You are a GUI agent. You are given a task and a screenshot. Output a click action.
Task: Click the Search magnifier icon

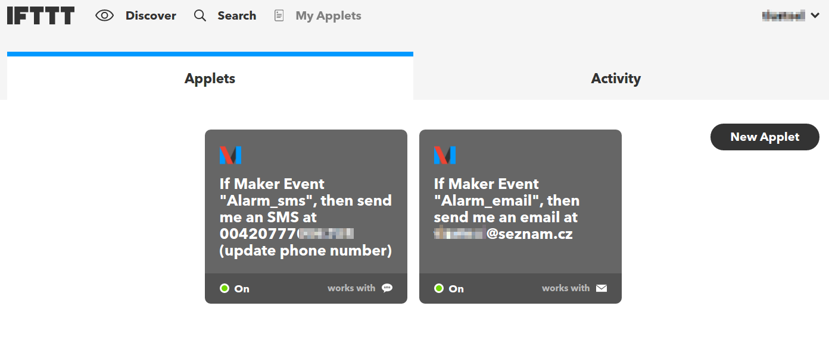click(200, 16)
